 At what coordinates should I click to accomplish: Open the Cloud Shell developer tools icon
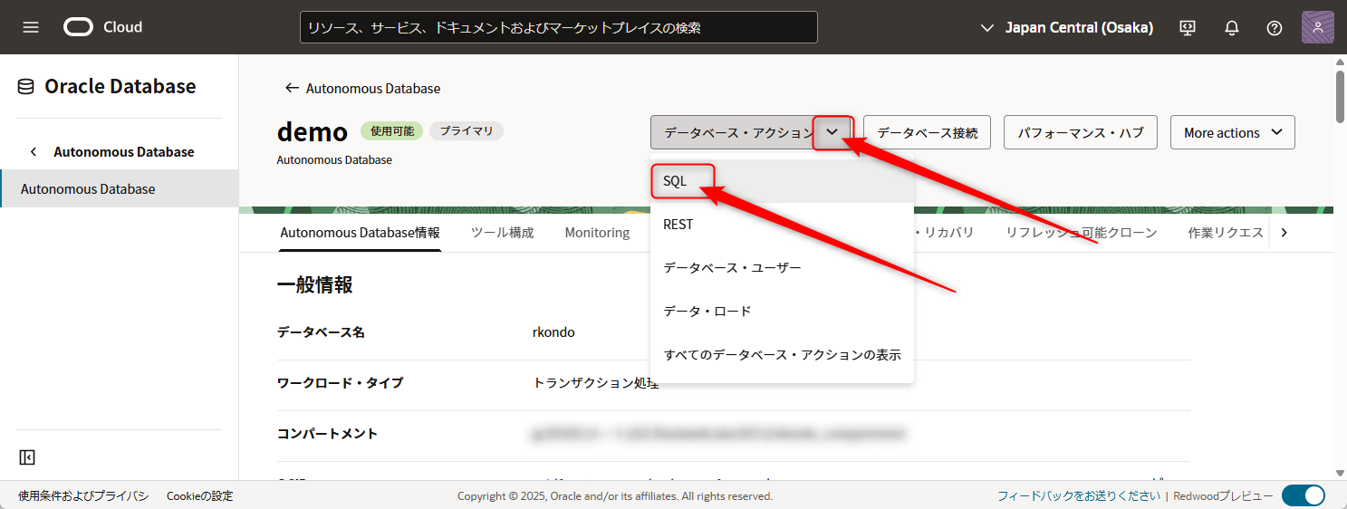point(1188,28)
